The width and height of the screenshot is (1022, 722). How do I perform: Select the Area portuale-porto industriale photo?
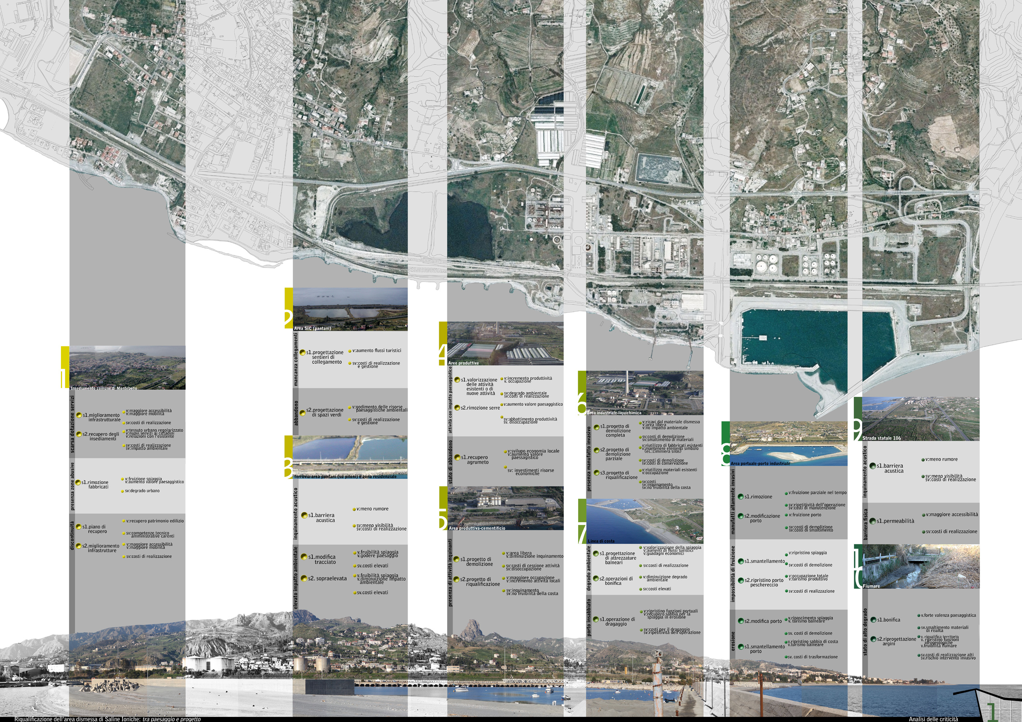(789, 444)
